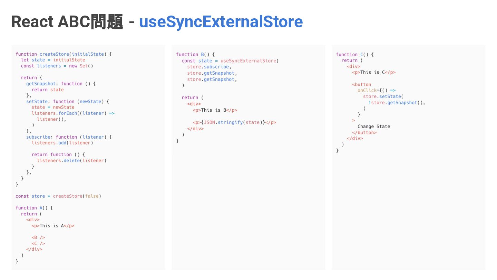This screenshot has height=280, width=497.
Task: Click the "return state" line in createStore
Action: (48, 90)
